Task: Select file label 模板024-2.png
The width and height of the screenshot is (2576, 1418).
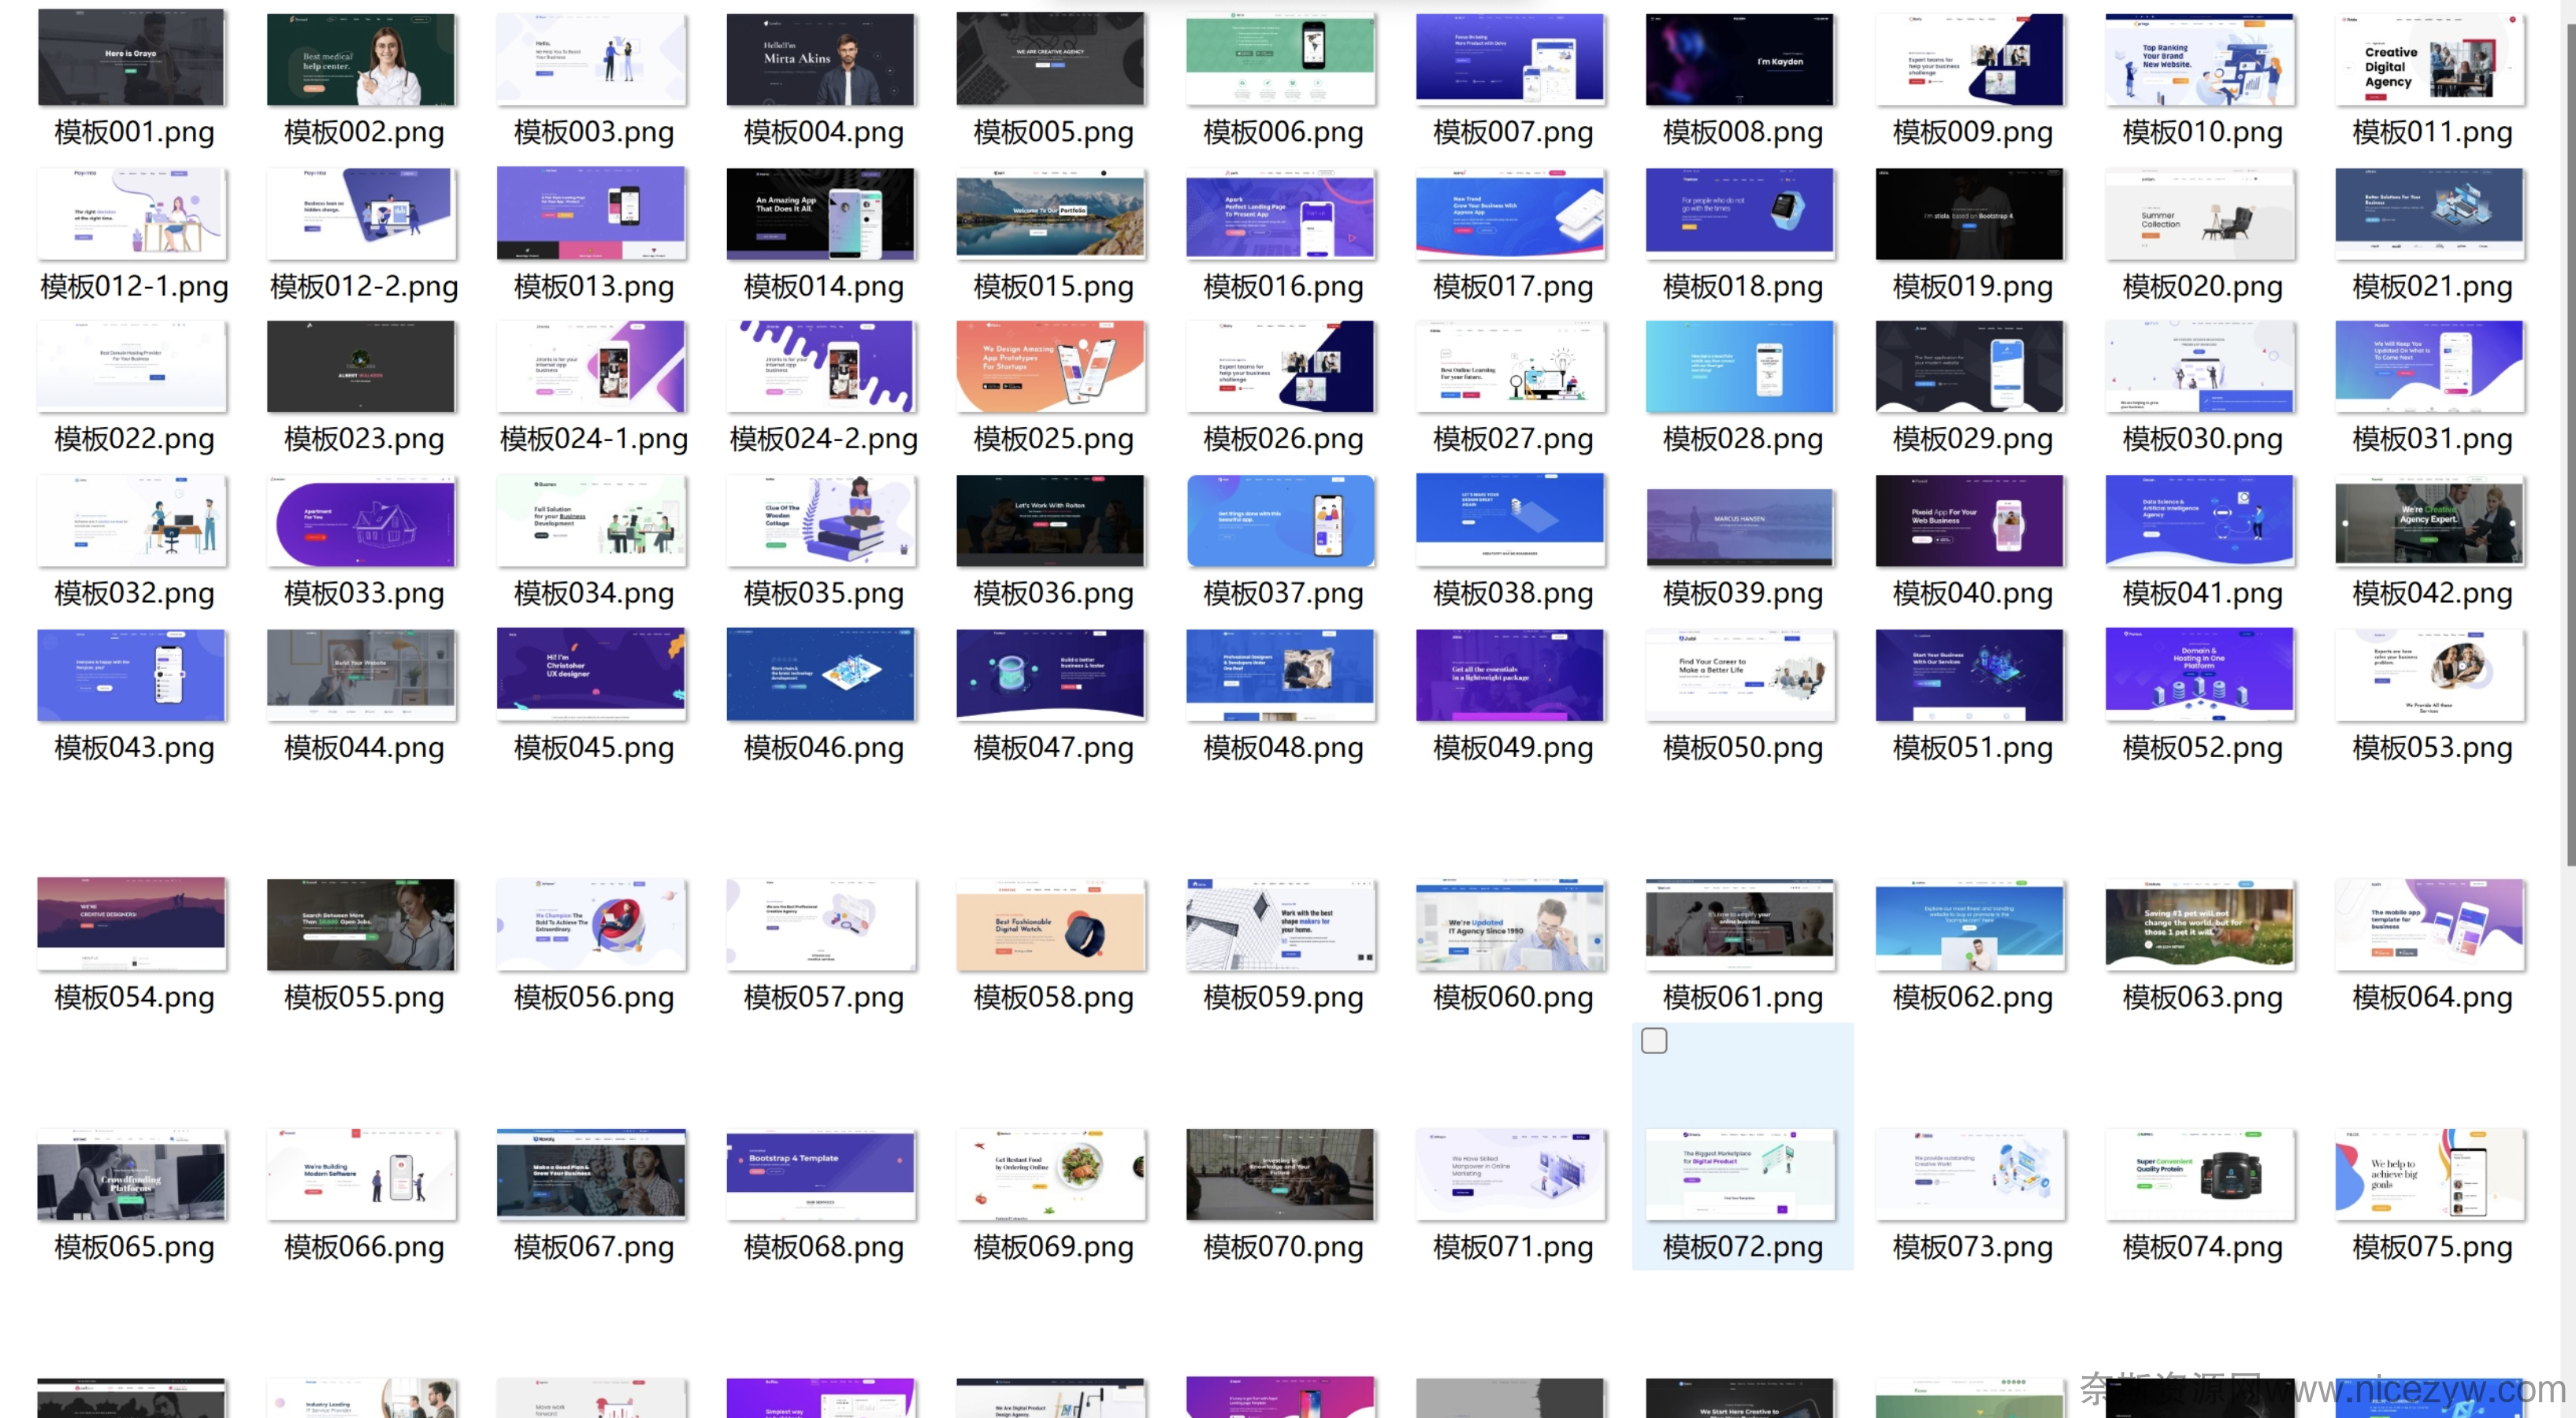Action: point(823,439)
